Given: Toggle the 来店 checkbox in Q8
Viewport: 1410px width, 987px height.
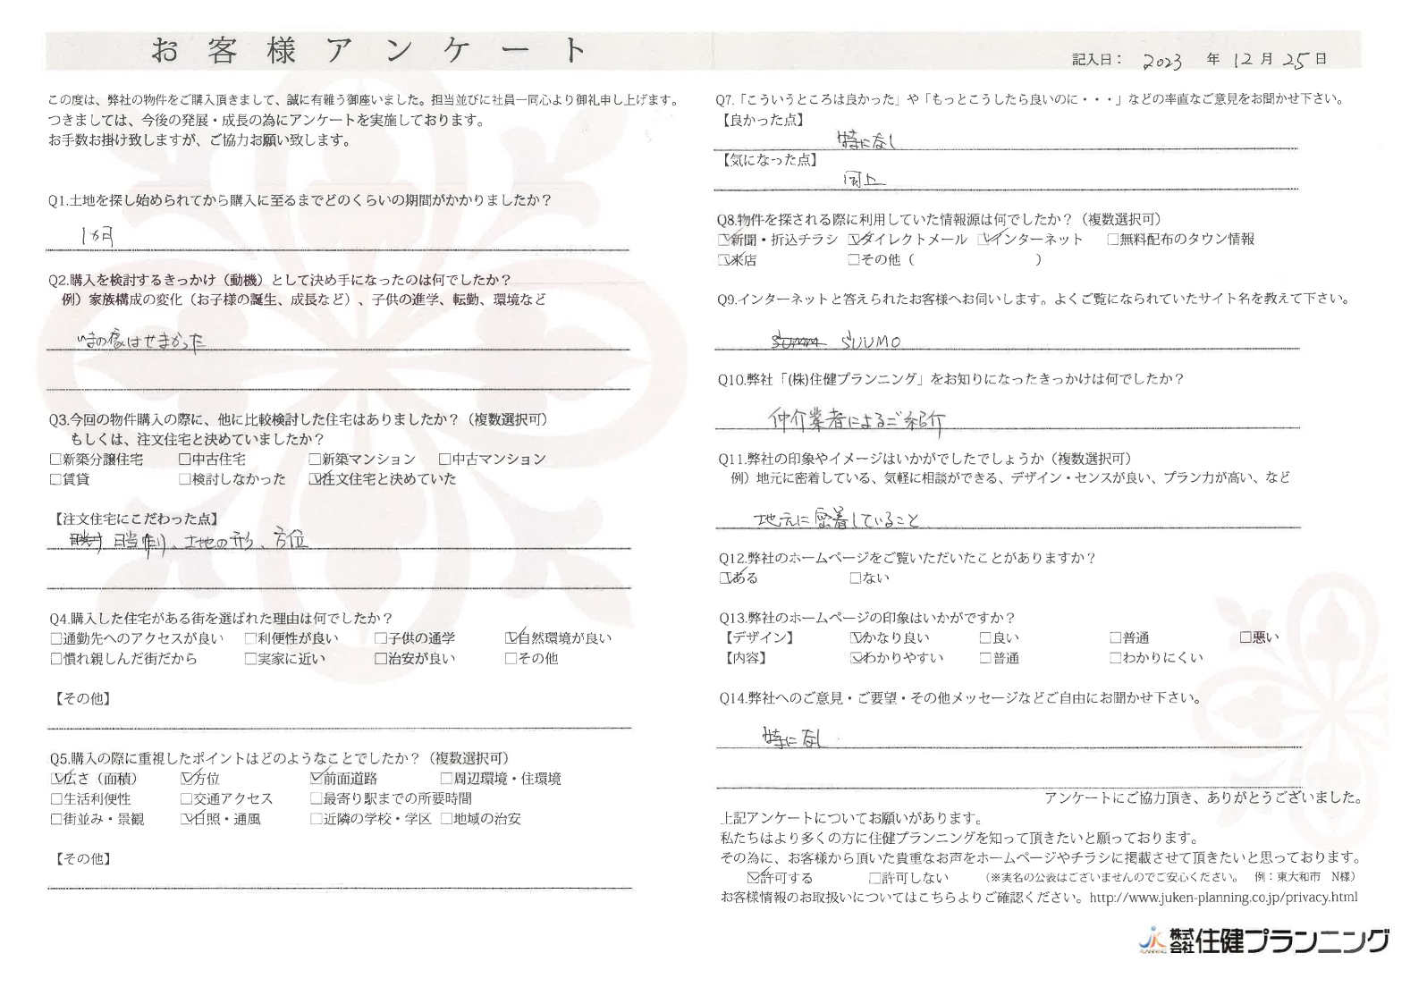Looking at the screenshot, I should [724, 260].
